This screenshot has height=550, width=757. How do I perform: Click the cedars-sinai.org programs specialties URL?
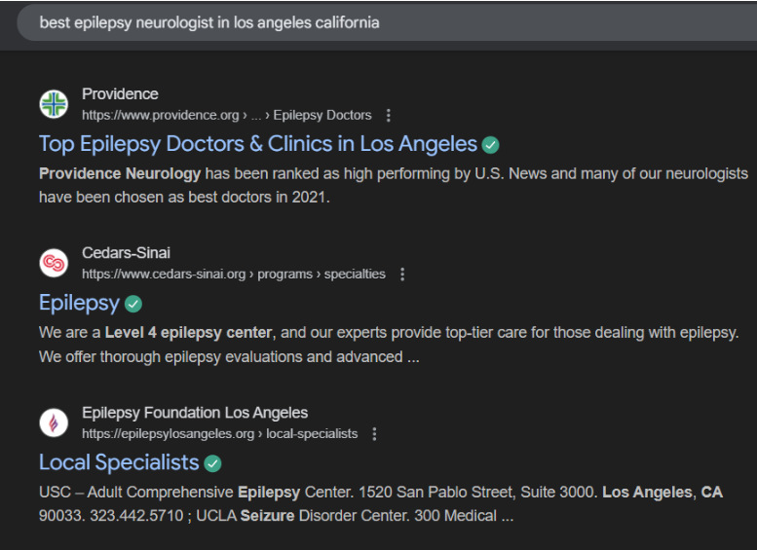click(233, 275)
